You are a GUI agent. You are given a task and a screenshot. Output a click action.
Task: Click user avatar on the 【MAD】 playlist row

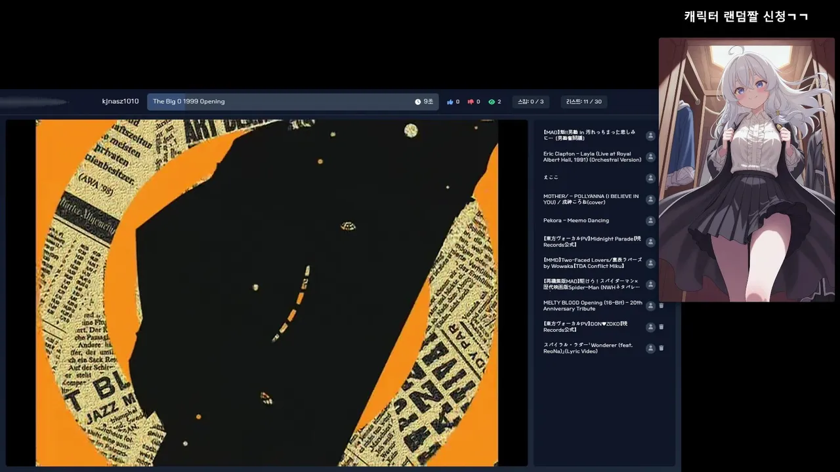(650, 136)
